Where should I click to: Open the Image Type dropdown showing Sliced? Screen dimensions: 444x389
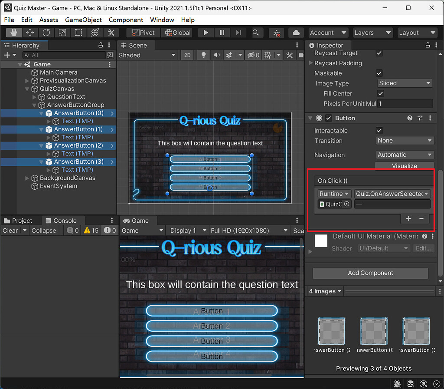[404, 83]
